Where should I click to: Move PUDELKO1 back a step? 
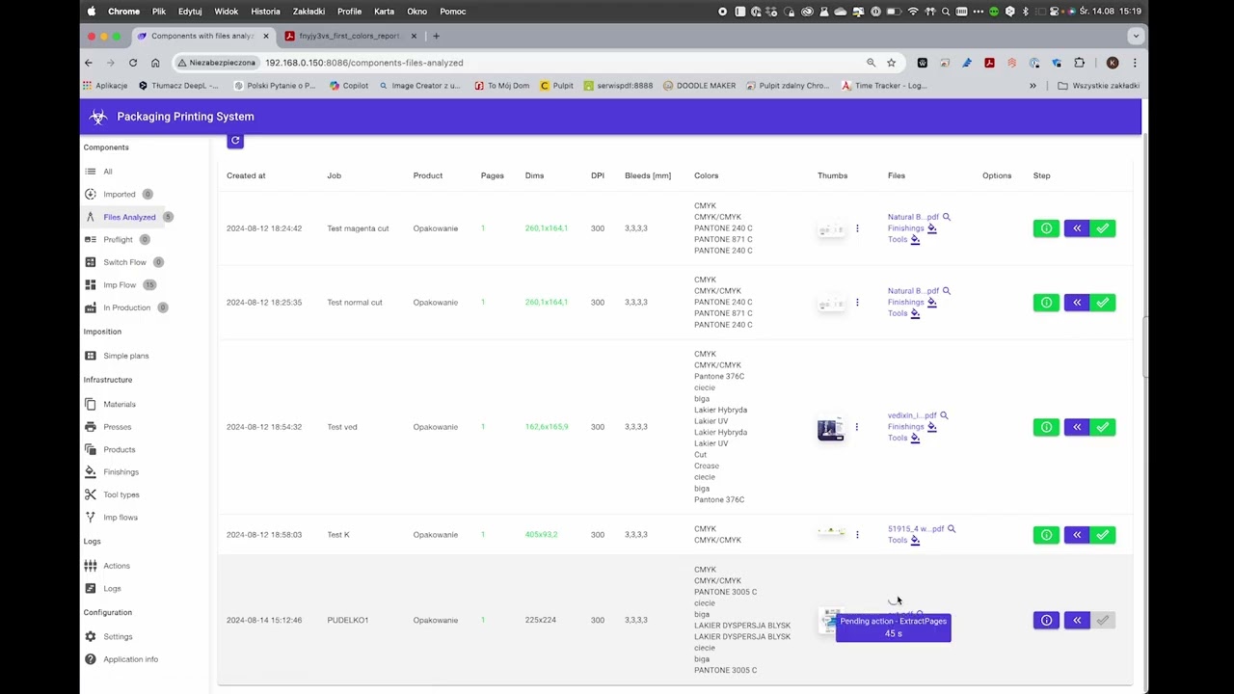point(1077,621)
